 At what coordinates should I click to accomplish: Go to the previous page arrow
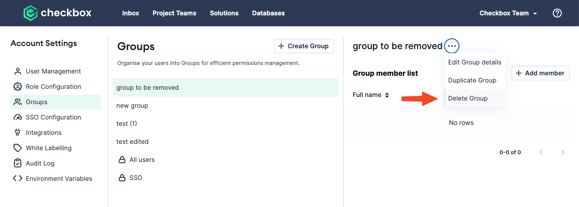point(541,152)
